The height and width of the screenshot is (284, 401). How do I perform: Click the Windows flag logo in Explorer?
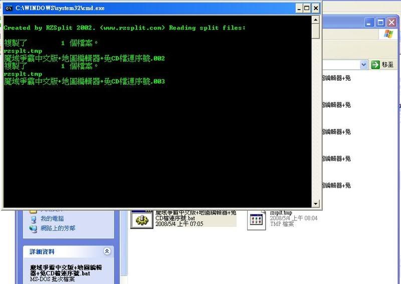[388, 33]
